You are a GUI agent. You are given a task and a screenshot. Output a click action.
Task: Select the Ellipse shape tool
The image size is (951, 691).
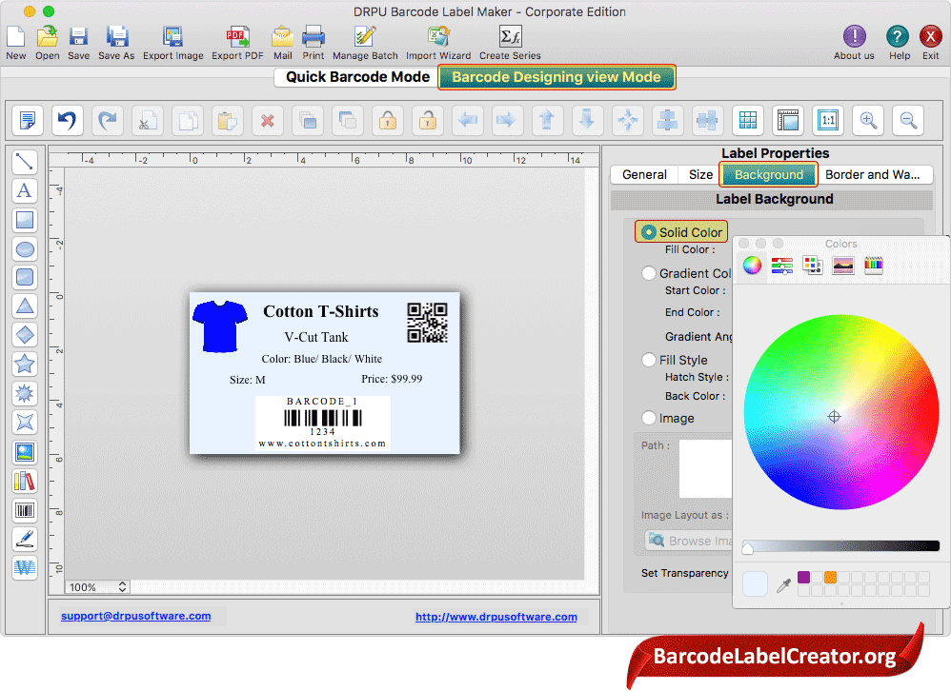[x=24, y=249]
